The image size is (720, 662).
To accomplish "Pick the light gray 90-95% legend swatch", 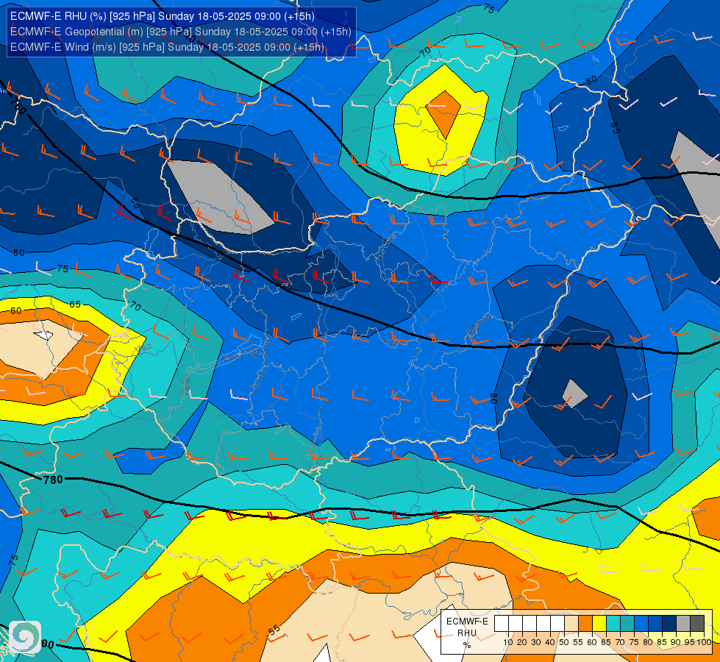I will coord(683,623).
